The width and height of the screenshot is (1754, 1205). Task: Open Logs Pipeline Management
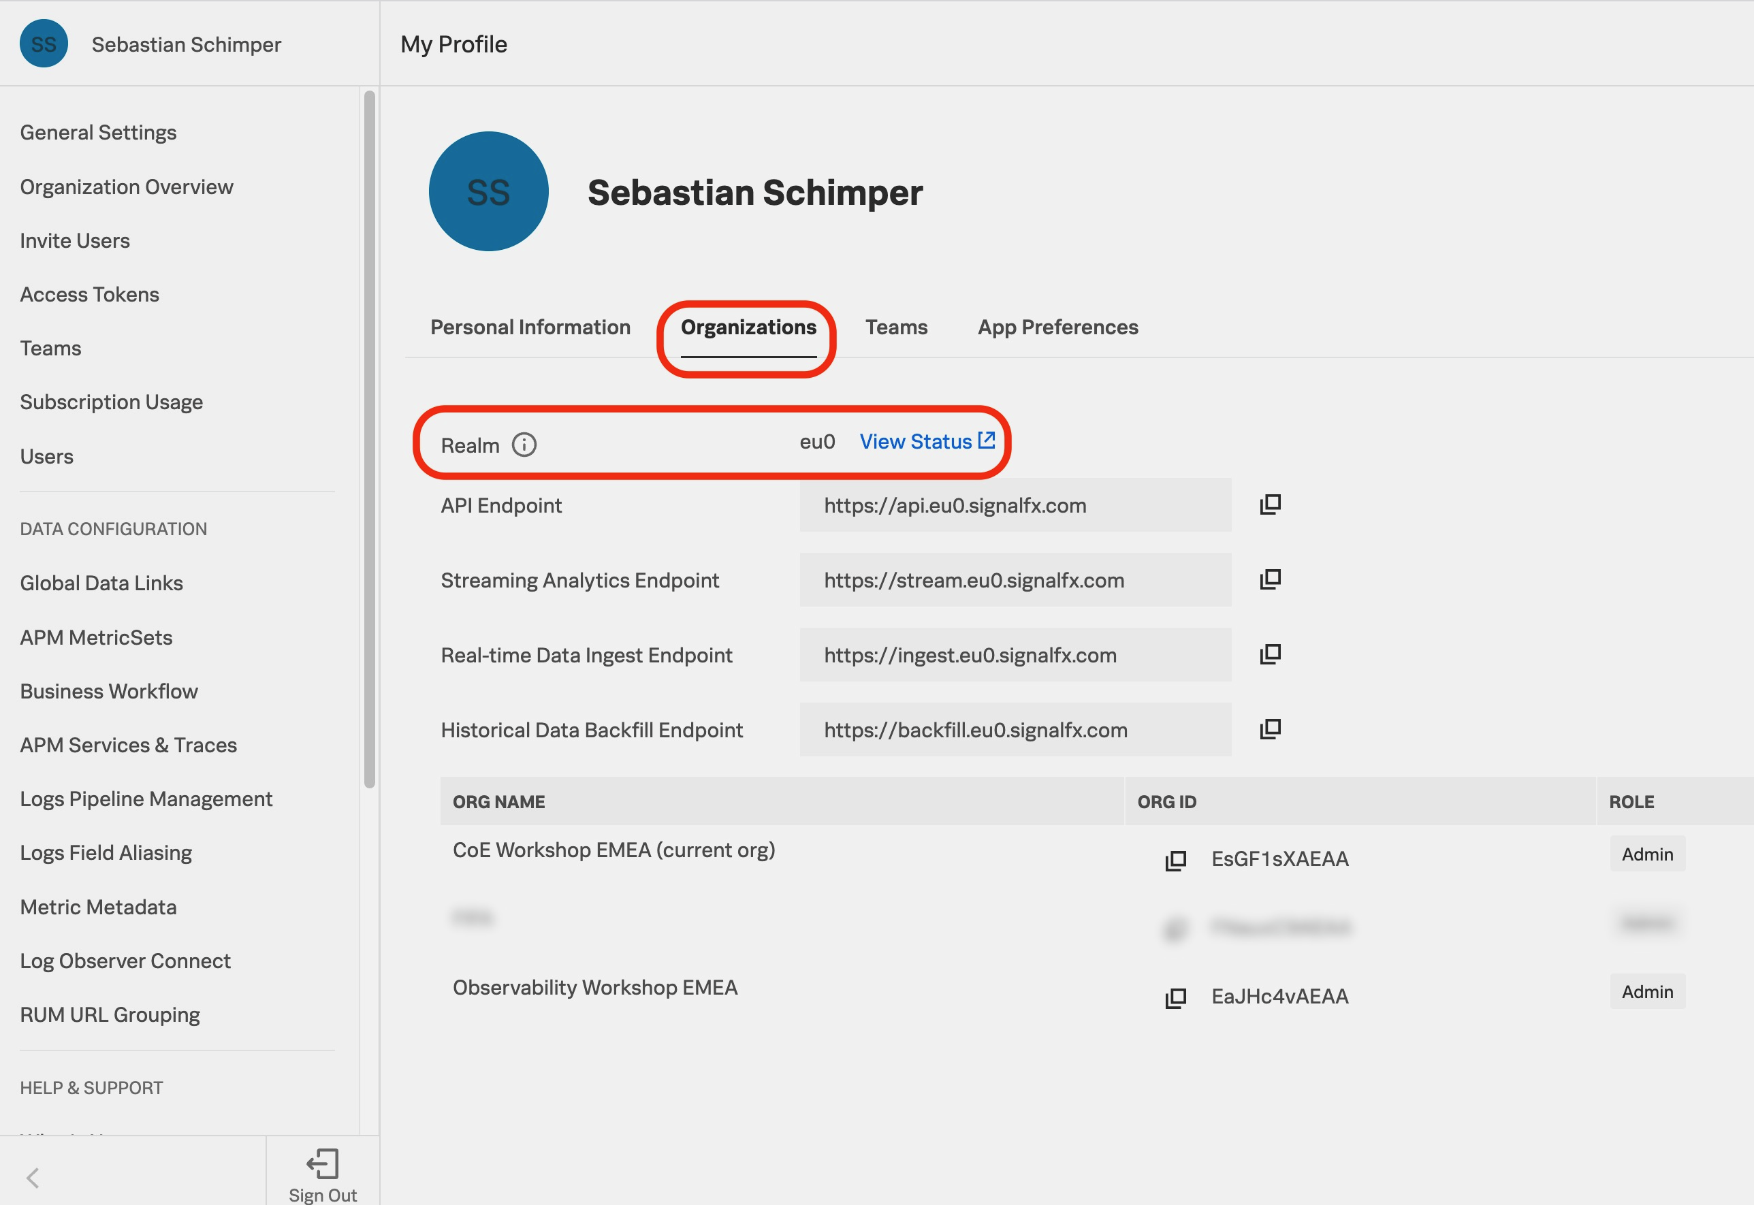pos(146,799)
